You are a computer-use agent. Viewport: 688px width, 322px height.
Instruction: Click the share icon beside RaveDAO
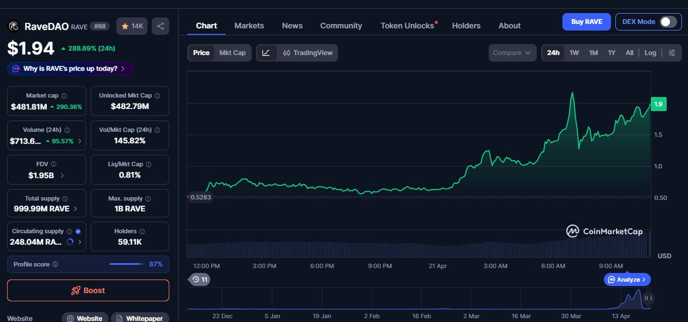160,26
